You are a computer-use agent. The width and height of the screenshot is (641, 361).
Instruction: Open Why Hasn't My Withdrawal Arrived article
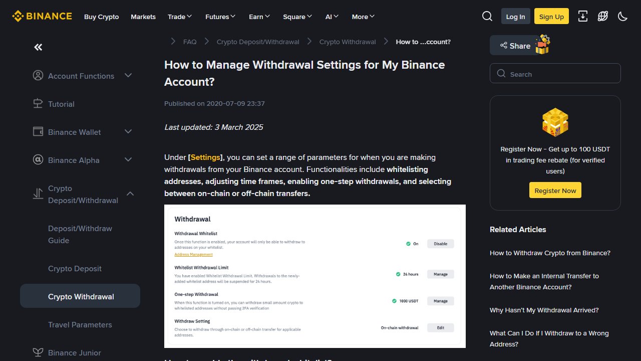pos(544,310)
